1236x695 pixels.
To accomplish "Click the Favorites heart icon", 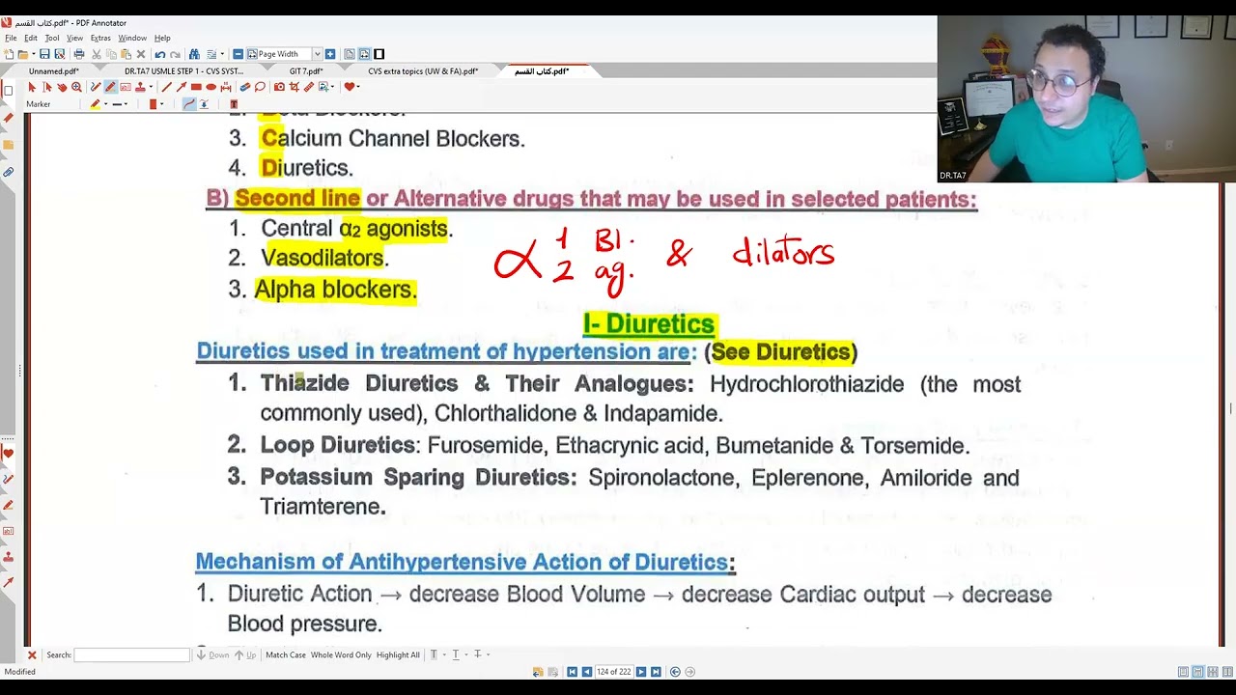I will [350, 87].
